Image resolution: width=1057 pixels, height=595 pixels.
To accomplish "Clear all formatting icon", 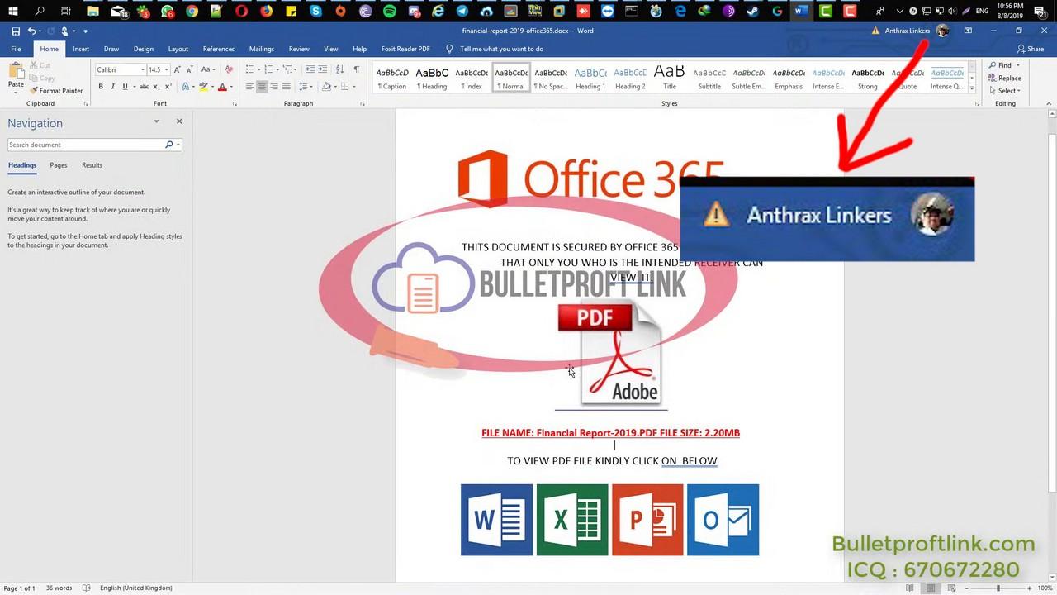I will pyautogui.click(x=229, y=69).
